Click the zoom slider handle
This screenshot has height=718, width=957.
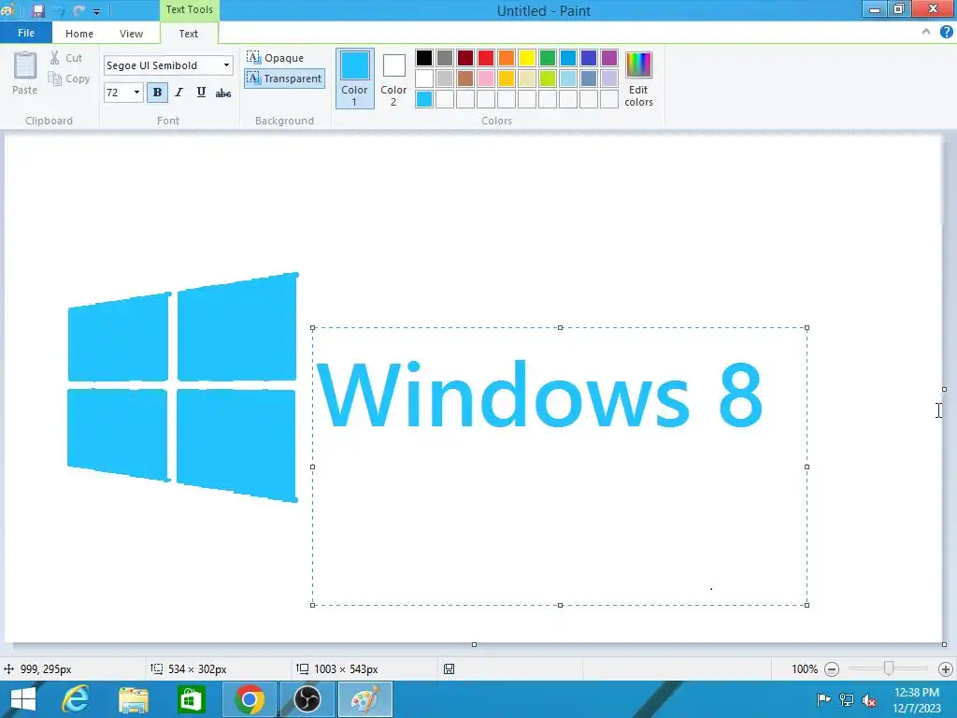(x=889, y=668)
